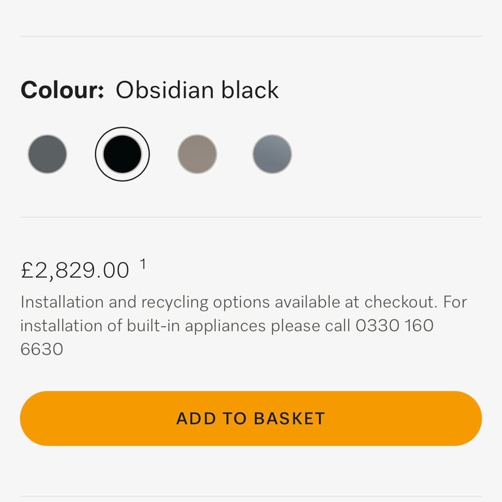This screenshot has height=502, width=502.
Task: Select the Obsidian black colour swatch
Action: point(122,154)
